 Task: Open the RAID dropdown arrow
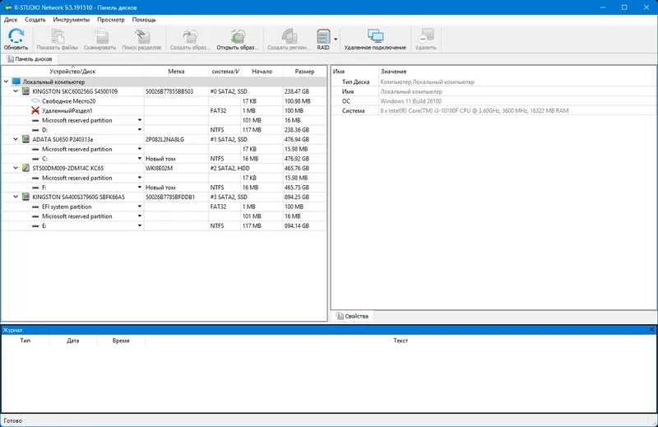[x=336, y=39]
